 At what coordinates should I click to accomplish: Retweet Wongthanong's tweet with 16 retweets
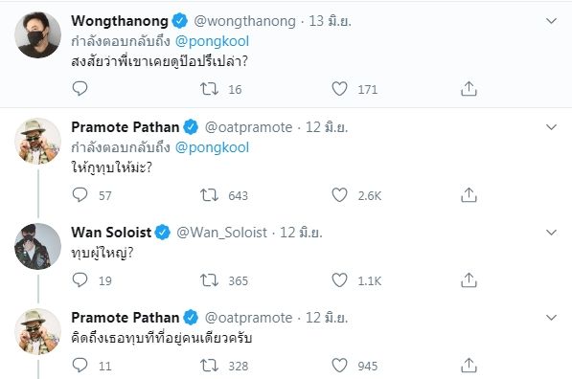(209, 89)
